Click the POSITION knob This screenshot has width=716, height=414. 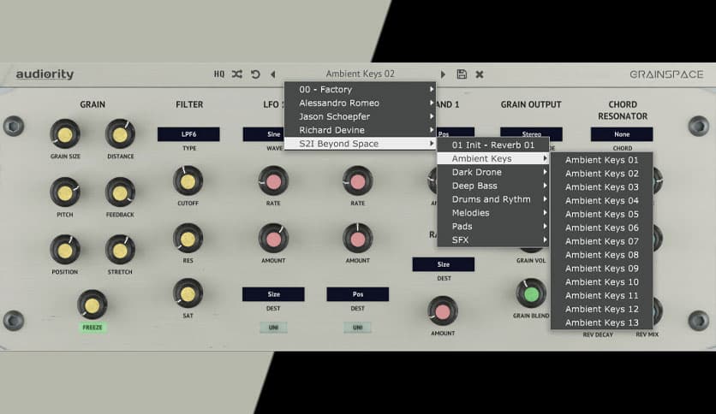(65, 251)
